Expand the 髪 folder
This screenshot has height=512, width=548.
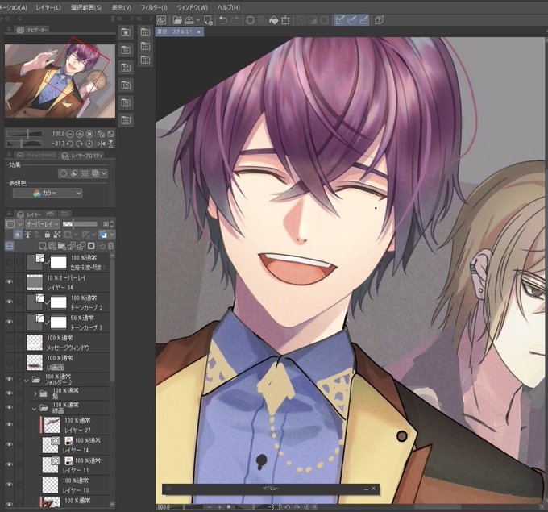[x=35, y=393]
